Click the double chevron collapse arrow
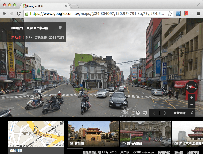The image size is (203, 154). [192, 113]
